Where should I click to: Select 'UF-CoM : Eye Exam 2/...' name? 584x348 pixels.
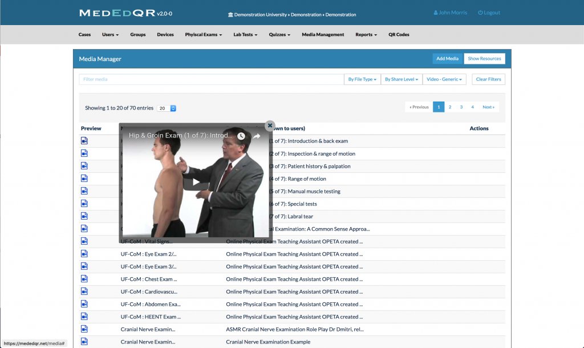[x=149, y=254]
